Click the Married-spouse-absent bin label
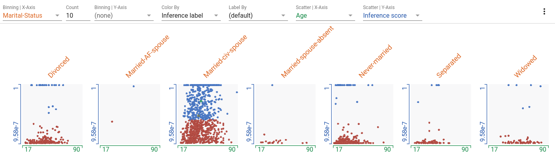The image size is (555, 165). point(307,52)
